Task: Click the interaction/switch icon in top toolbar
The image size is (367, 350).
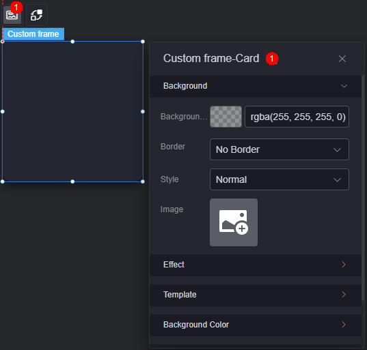Action: [37, 15]
